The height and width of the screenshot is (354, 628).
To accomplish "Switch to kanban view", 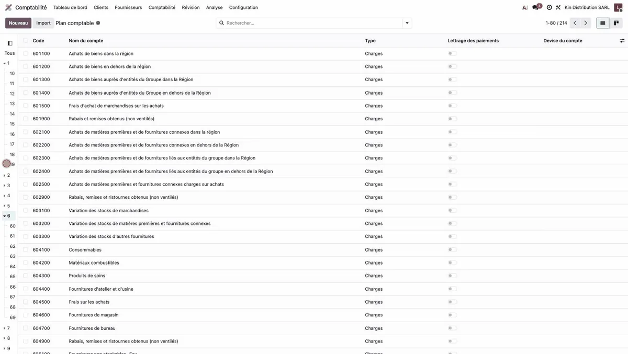I will point(616,23).
